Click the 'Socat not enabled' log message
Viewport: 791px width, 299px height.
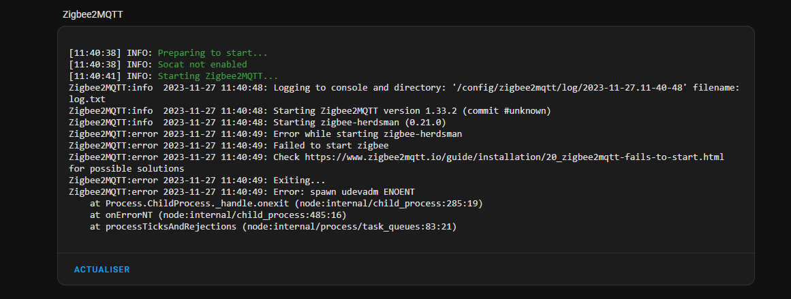pos(202,65)
